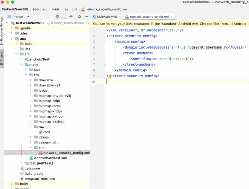This screenshot has height=189, width=249.
Task: Expand the drawable folder
Action: pos(30,80)
